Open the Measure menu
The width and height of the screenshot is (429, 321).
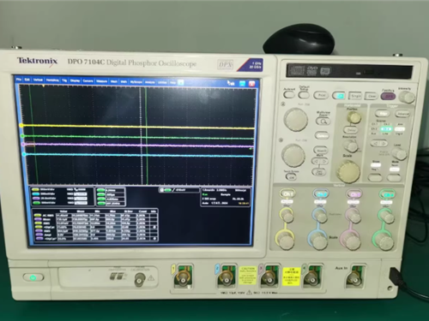(x=102, y=81)
